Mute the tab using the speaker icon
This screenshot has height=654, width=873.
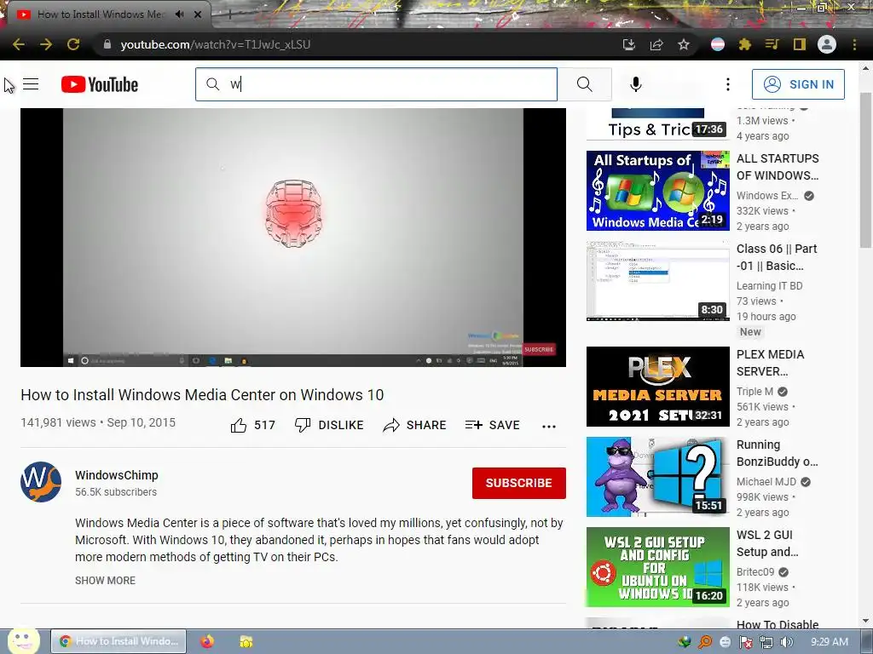point(179,14)
